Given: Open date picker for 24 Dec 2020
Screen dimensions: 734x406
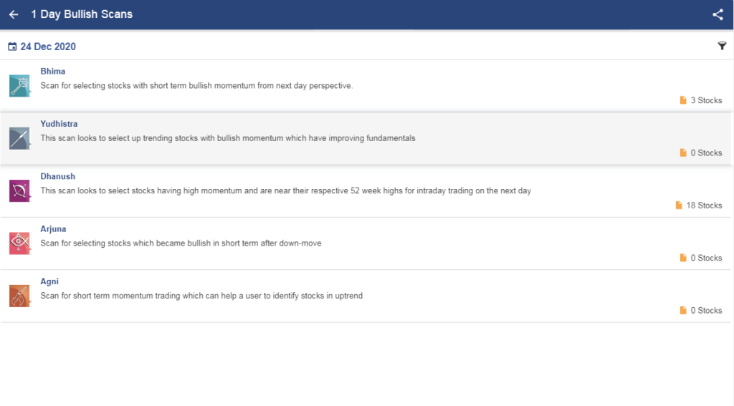Looking at the screenshot, I should tap(48, 47).
